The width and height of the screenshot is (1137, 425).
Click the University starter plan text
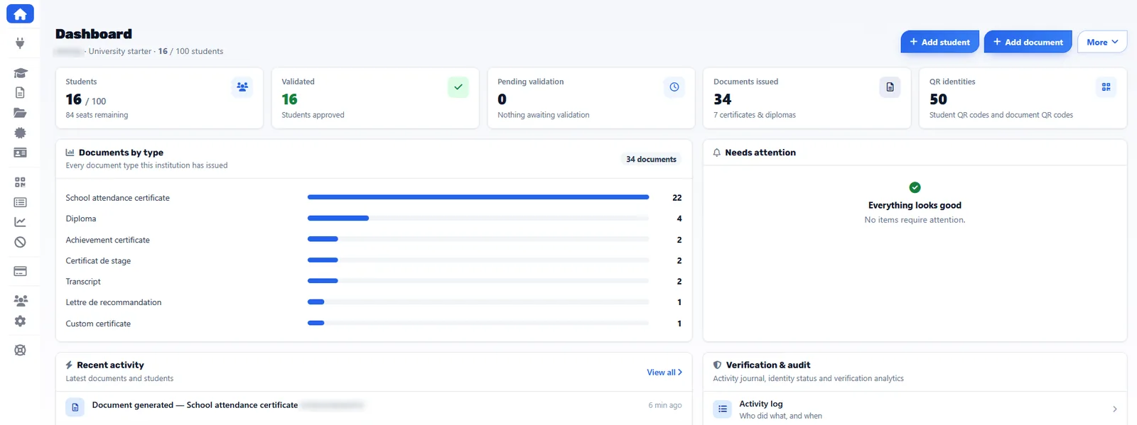(120, 51)
